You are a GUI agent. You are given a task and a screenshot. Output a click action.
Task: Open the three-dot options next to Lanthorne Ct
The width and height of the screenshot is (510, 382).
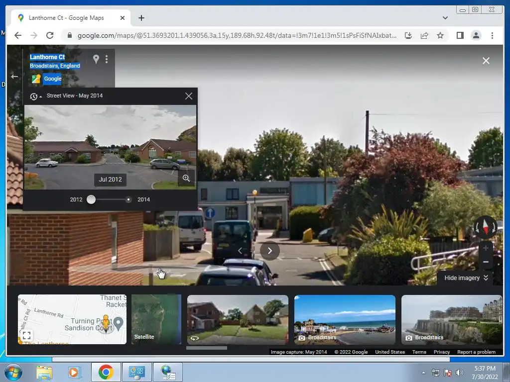(107, 59)
